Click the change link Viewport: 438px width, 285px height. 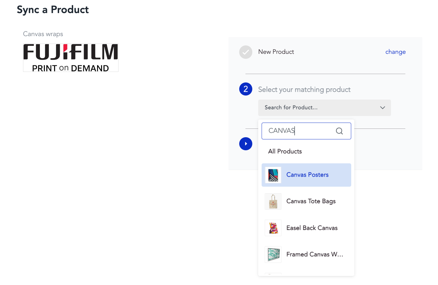[x=395, y=52]
